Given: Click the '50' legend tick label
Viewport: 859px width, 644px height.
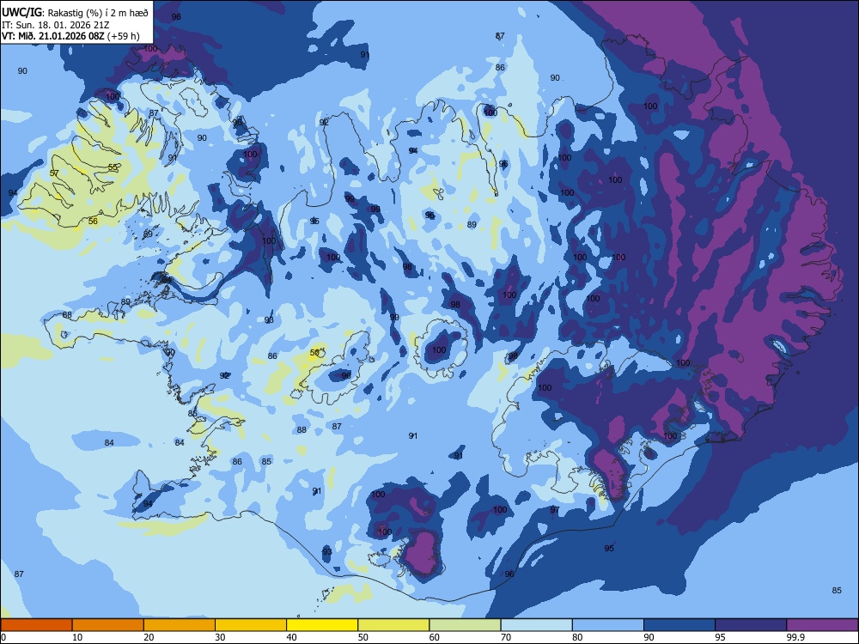Looking at the screenshot, I should [363, 637].
